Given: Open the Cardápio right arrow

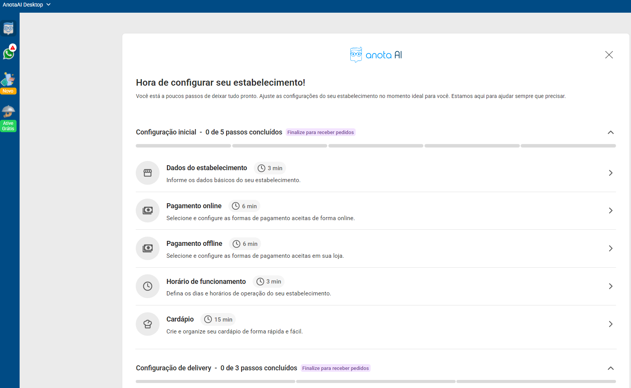Looking at the screenshot, I should click(610, 324).
